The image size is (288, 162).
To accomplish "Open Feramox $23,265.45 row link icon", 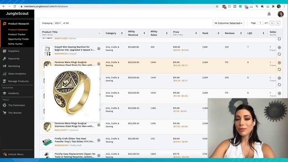I will 99,125.
